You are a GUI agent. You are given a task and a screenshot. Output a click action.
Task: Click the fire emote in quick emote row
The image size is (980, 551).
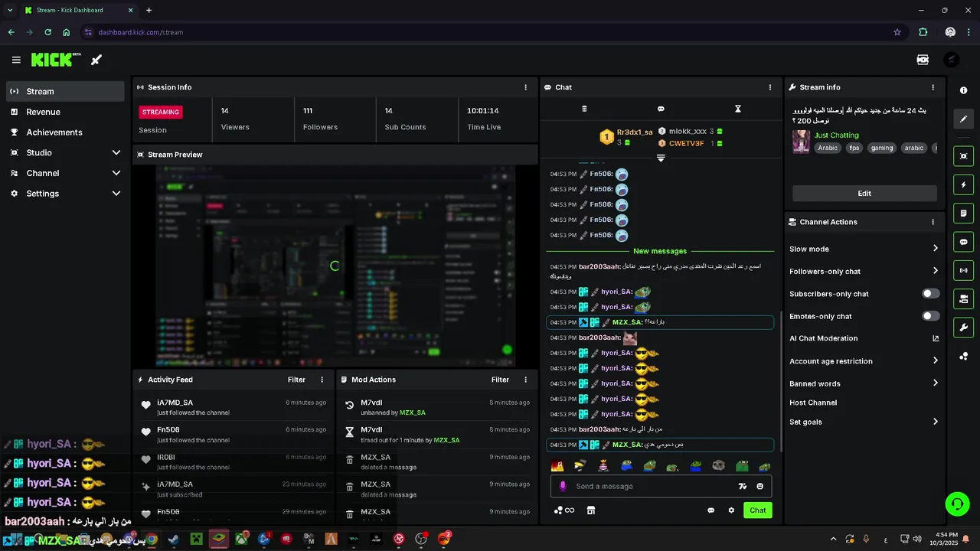557,465
